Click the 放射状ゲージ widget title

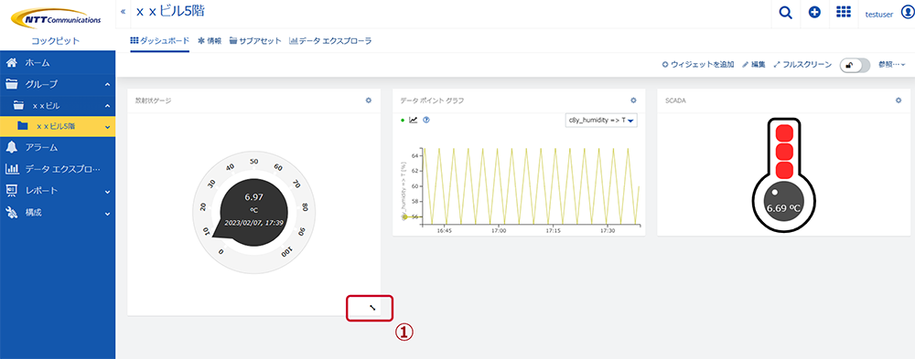[153, 100]
